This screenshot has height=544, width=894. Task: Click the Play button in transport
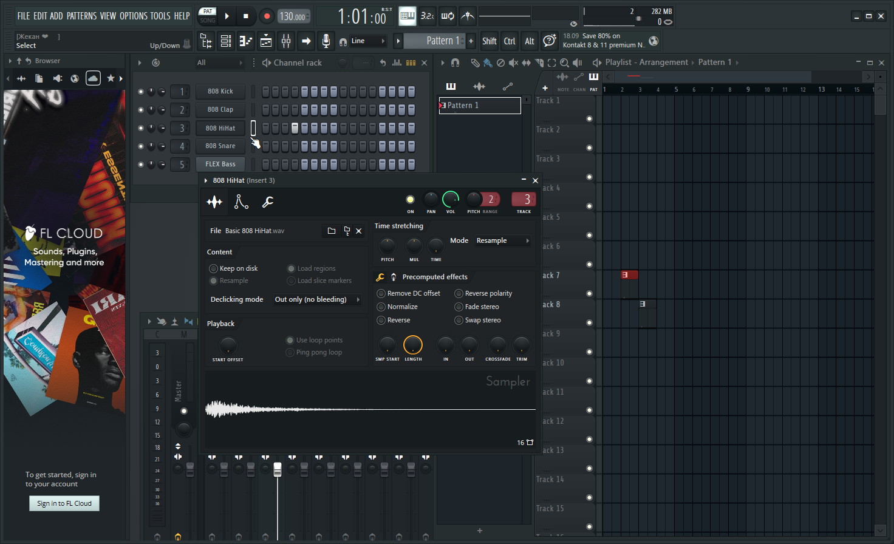coord(227,16)
